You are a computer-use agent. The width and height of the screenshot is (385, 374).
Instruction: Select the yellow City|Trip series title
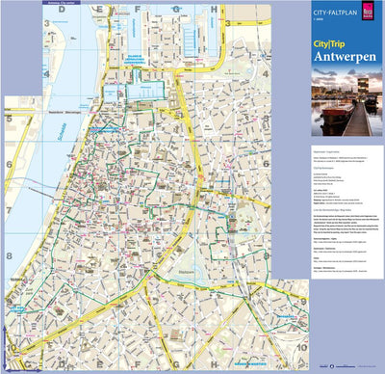click(x=329, y=44)
